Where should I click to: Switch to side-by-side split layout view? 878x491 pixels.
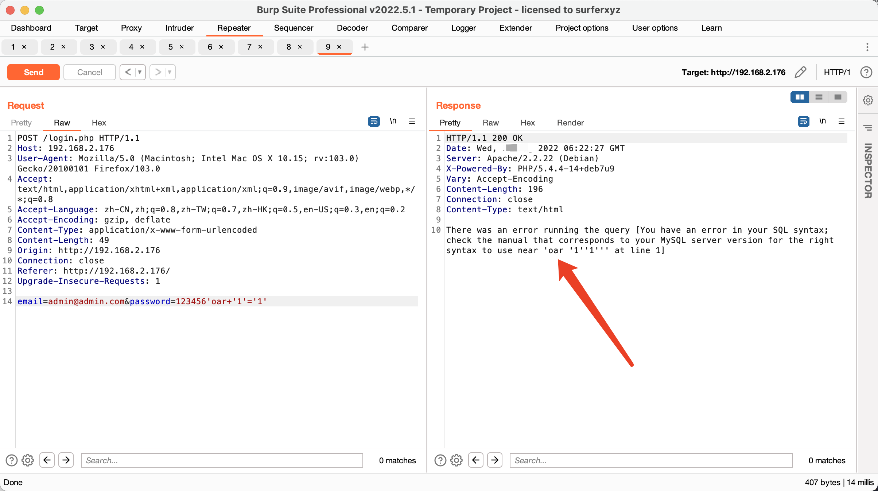point(800,97)
